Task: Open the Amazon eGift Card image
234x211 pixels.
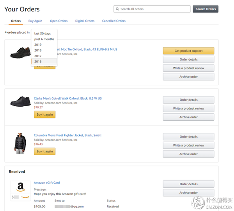Action: 20,191
